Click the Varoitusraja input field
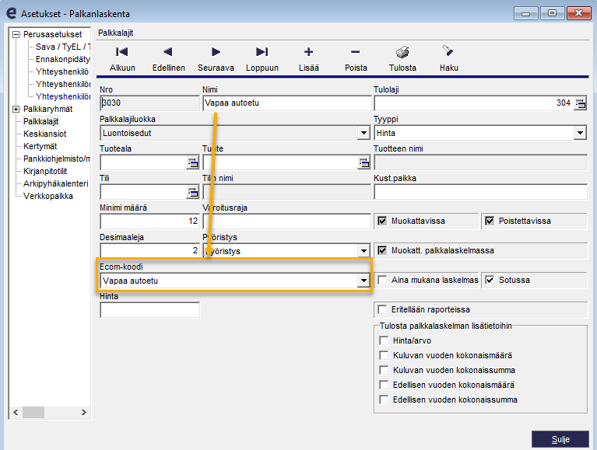The image size is (597, 450). (x=287, y=222)
